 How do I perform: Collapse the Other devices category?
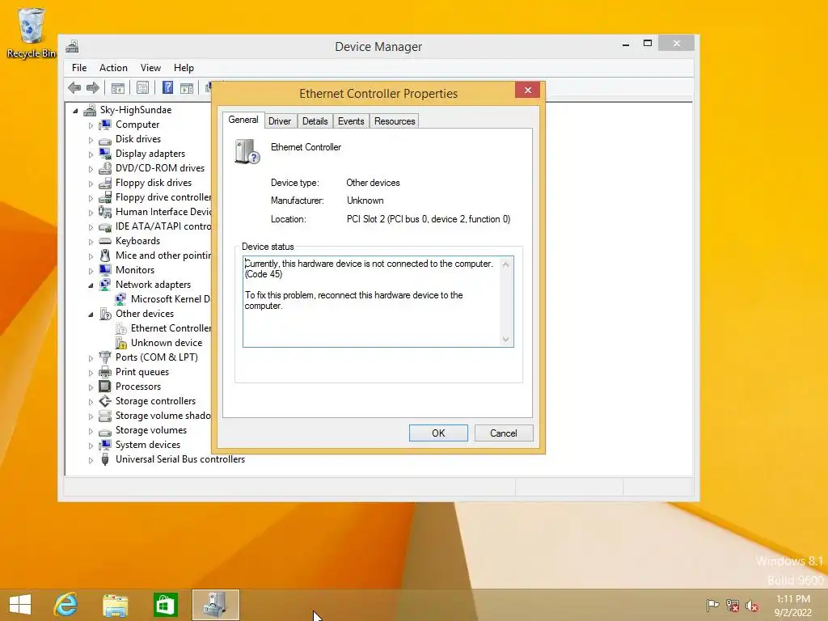(91, 315)
